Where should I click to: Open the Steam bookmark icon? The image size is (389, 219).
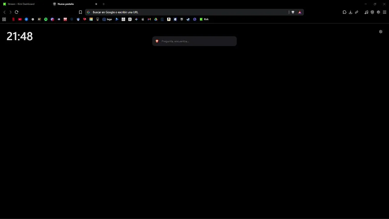[x=188, y=19]
